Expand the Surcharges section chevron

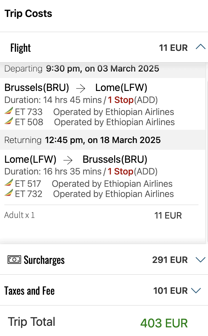coord(200,260)
